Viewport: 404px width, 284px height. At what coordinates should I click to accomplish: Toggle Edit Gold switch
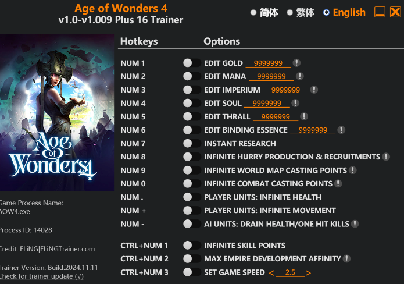click(192, 63)
